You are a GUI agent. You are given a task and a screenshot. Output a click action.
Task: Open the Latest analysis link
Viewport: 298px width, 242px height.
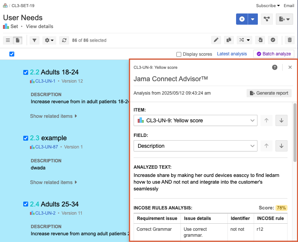[x=232, y=54]
